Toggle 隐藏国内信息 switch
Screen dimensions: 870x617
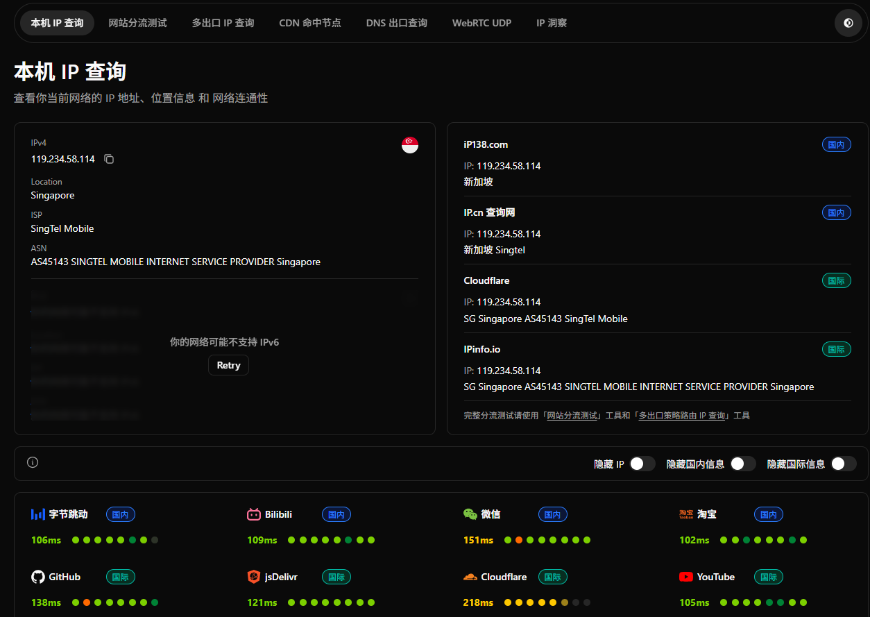742,464
